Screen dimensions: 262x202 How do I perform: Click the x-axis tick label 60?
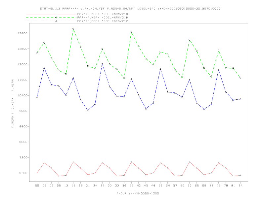182,185
